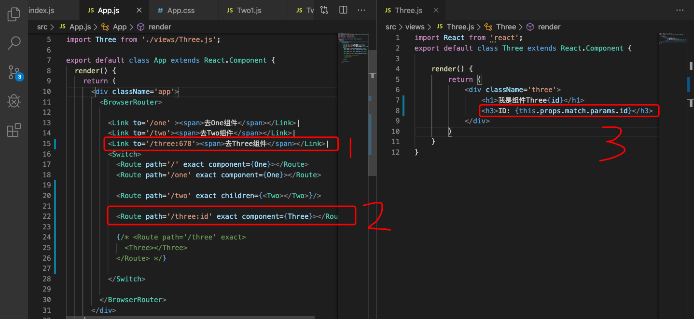The height and width of the screenshot is (319, 694).
Task: Click the div className='app' line
Action: coord(135,92)
